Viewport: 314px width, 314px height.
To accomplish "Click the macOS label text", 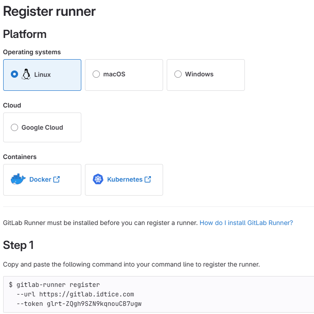I will 114,75.
